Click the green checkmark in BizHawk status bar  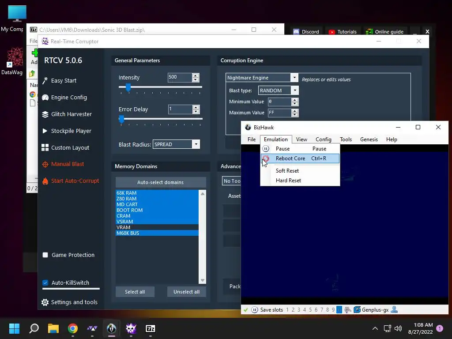coord(245,310)
